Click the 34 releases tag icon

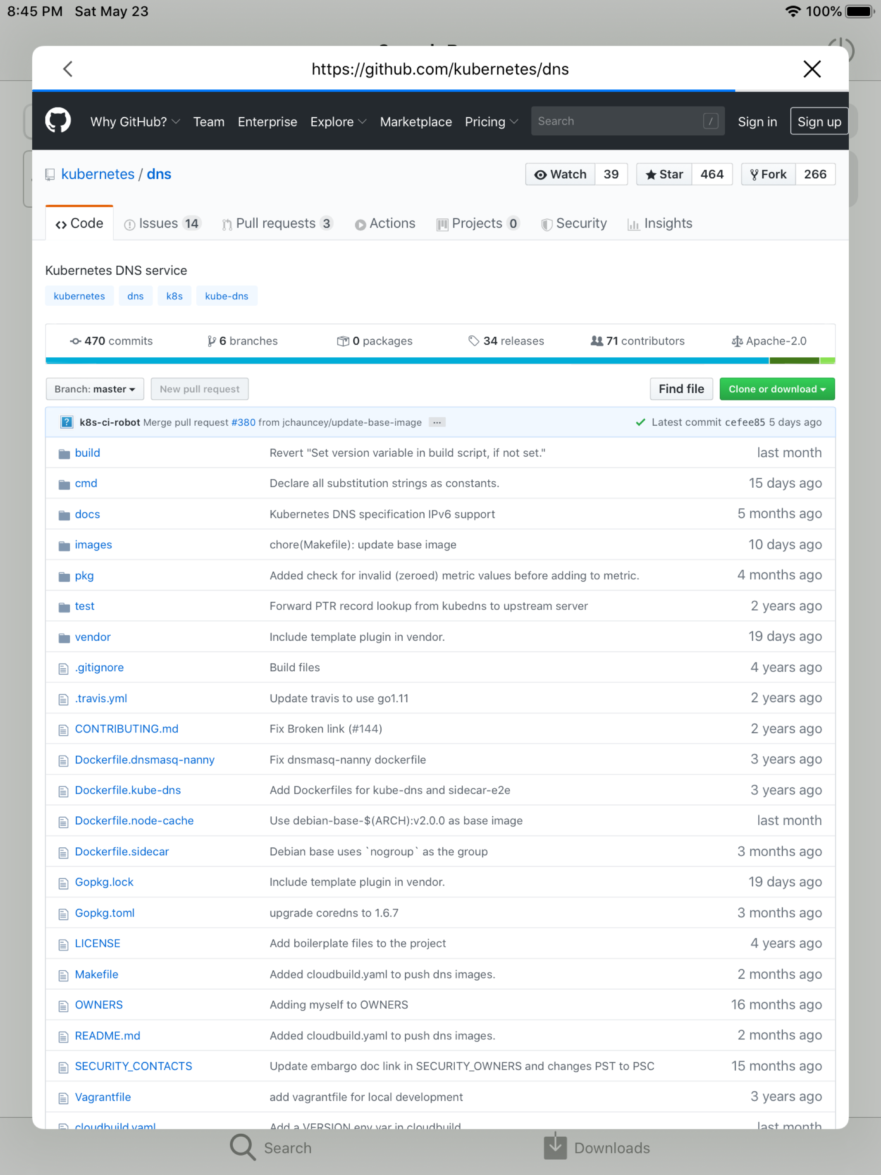click(474, 341)
